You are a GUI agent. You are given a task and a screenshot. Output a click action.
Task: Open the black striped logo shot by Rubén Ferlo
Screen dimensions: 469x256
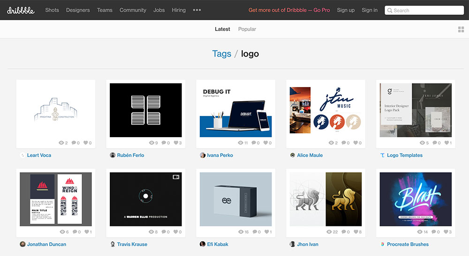[x=146, y=110]
